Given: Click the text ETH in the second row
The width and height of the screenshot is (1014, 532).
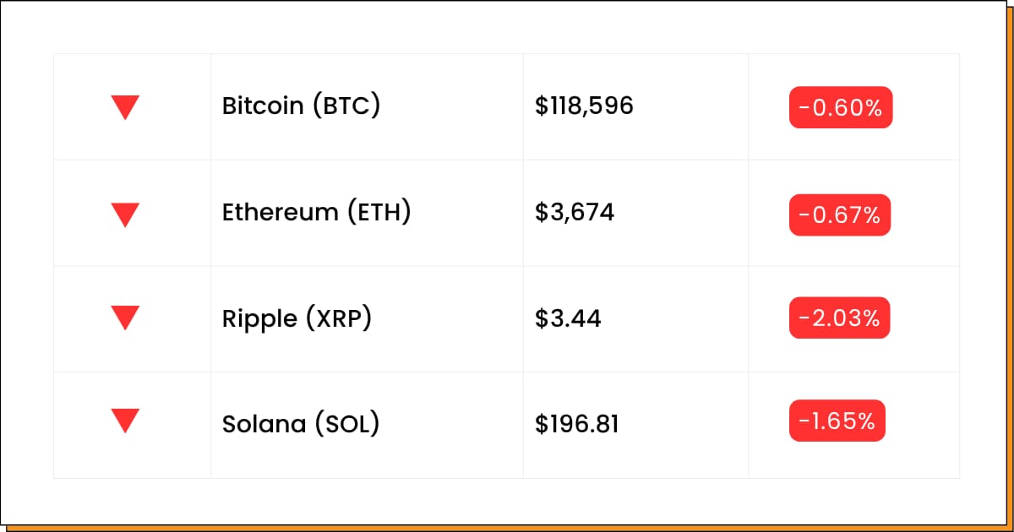Looking at the screenshot, I should (x=379, y=213).
